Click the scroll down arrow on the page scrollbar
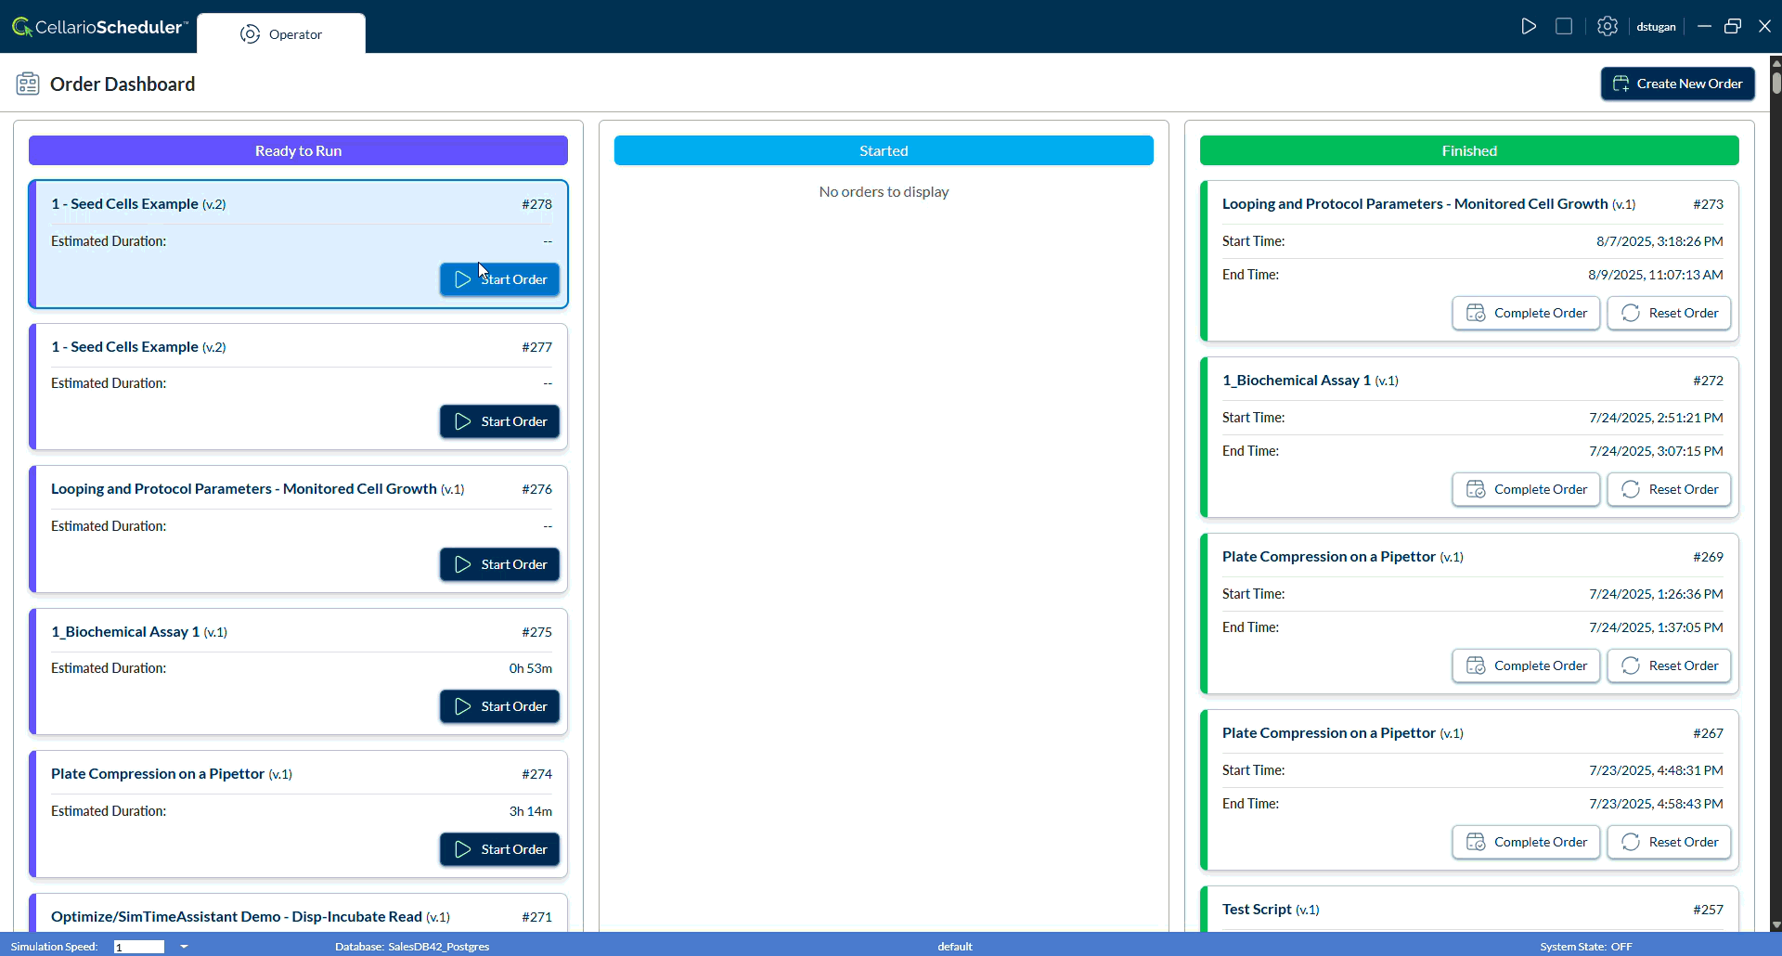Screen dimensions: 1782x956 (1776, 924)
